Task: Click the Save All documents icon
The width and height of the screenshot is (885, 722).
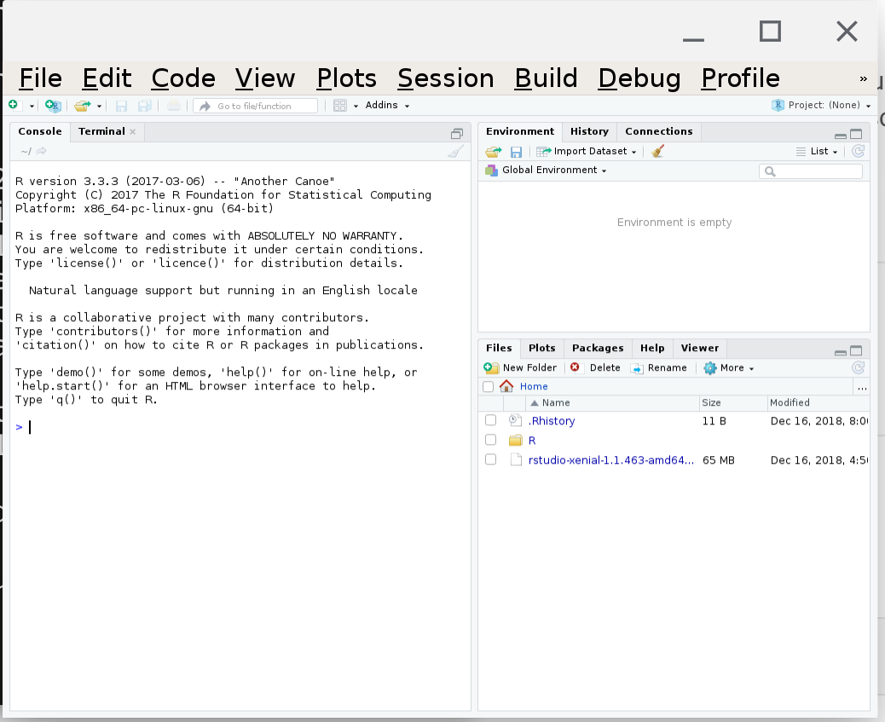Action: [144, 106]
